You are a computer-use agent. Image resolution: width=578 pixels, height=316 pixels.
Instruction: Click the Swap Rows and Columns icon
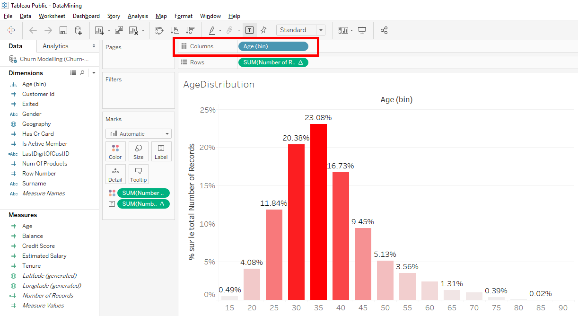[x=159, y=30]
